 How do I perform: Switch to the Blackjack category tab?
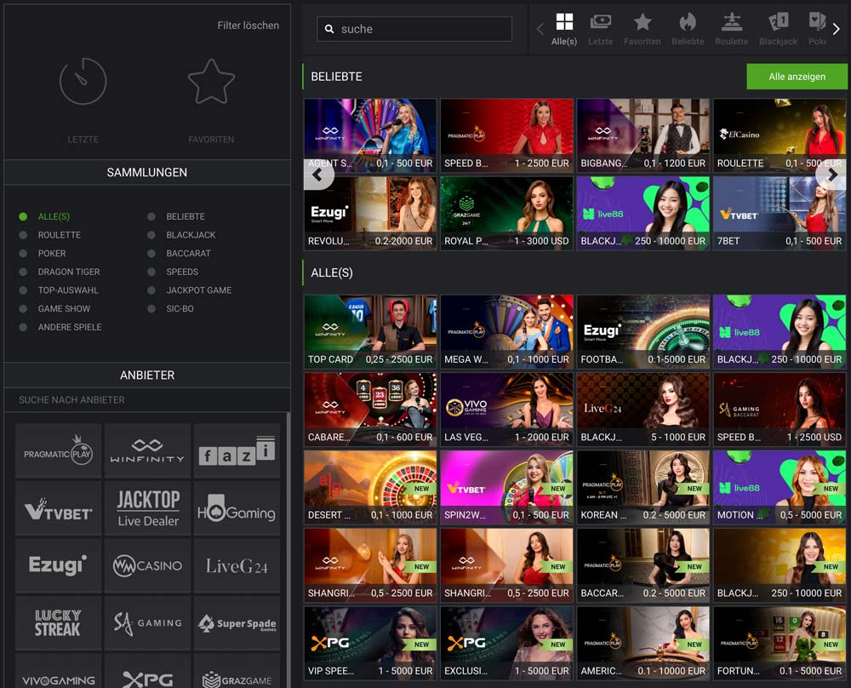point(779,29)
